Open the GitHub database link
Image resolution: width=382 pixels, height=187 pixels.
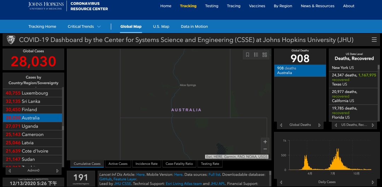105,179
